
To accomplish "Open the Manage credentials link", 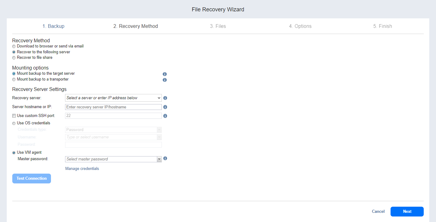I will pyautogui.click(x=82, y=169).
